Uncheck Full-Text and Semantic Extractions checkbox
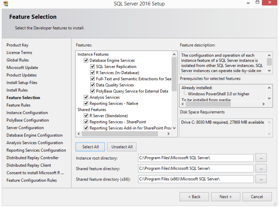This screenshot has width=279, height=207. [92, 79]
